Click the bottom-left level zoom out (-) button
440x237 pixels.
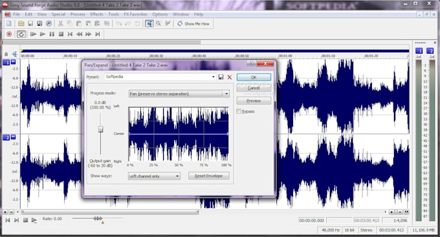[x=11, y=212]
